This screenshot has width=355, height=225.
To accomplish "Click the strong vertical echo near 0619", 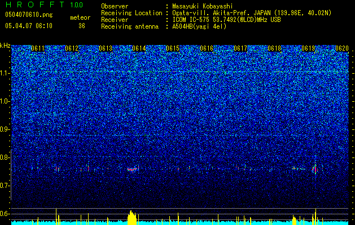I will coord(315,168).
